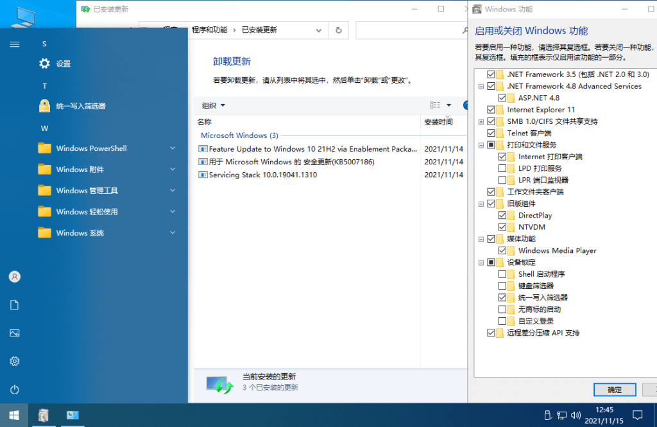Click the safely remove hardware tray icon

(547, 415)
